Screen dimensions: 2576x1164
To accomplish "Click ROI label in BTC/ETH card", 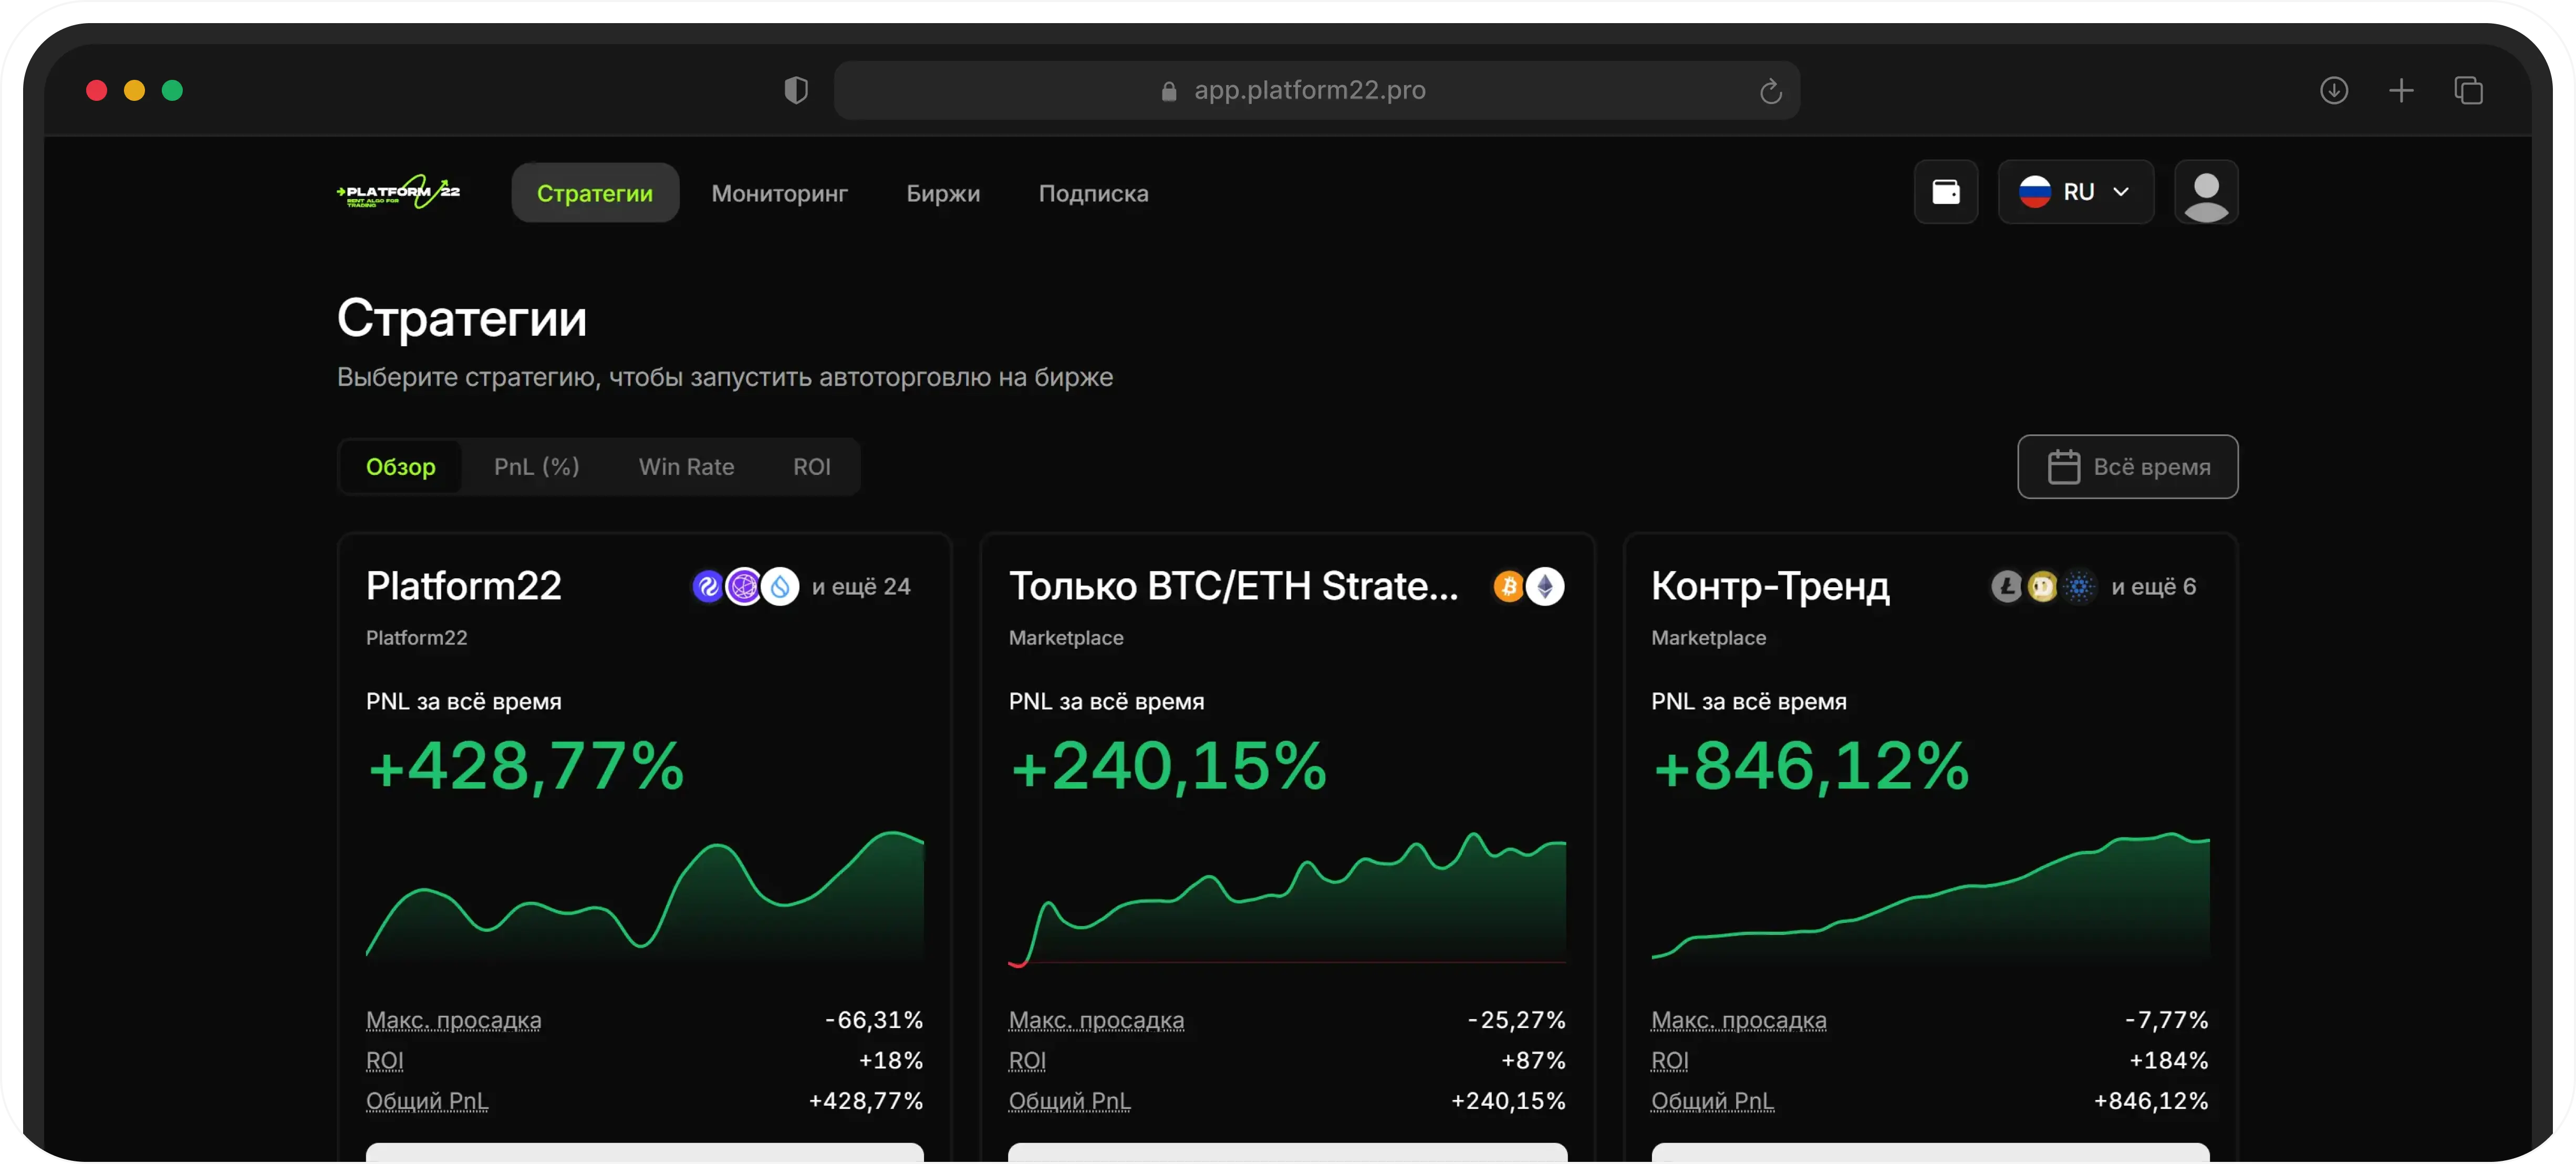I will 1027,1060.
